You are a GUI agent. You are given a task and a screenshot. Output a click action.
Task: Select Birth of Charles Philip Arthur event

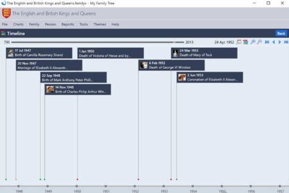click(78, 89)
